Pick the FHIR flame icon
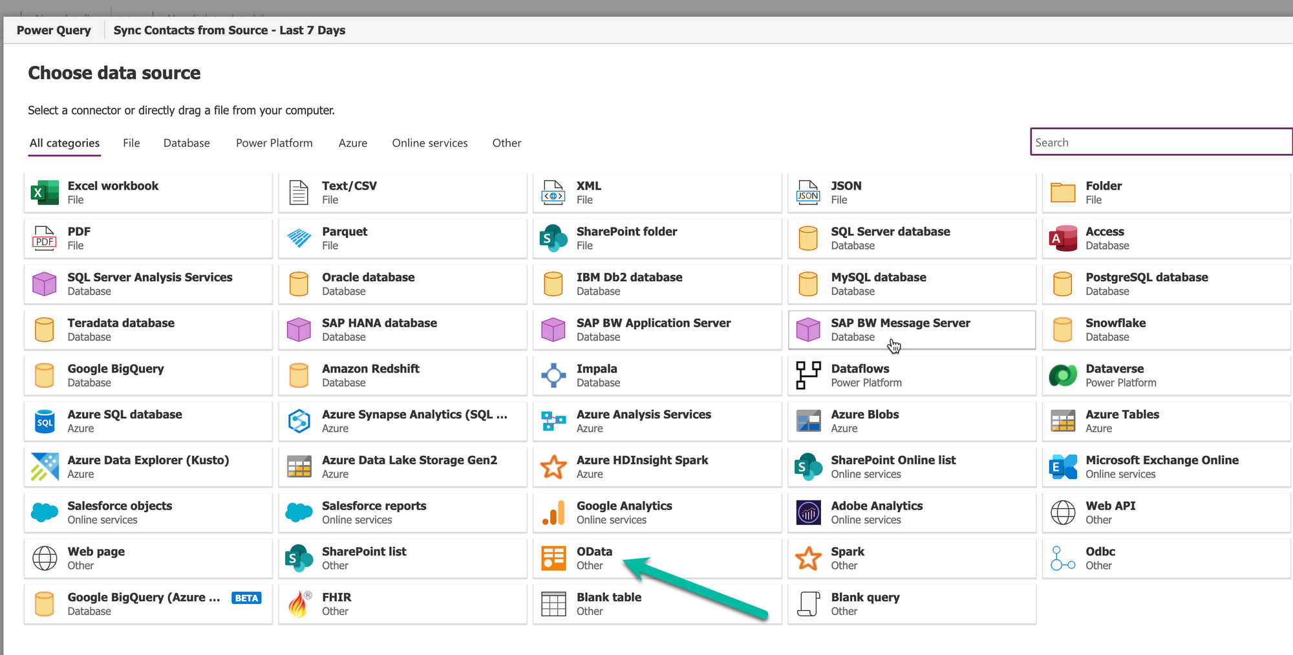The width and height of the screenshot is (1293, 655). (x=299, y=605)
